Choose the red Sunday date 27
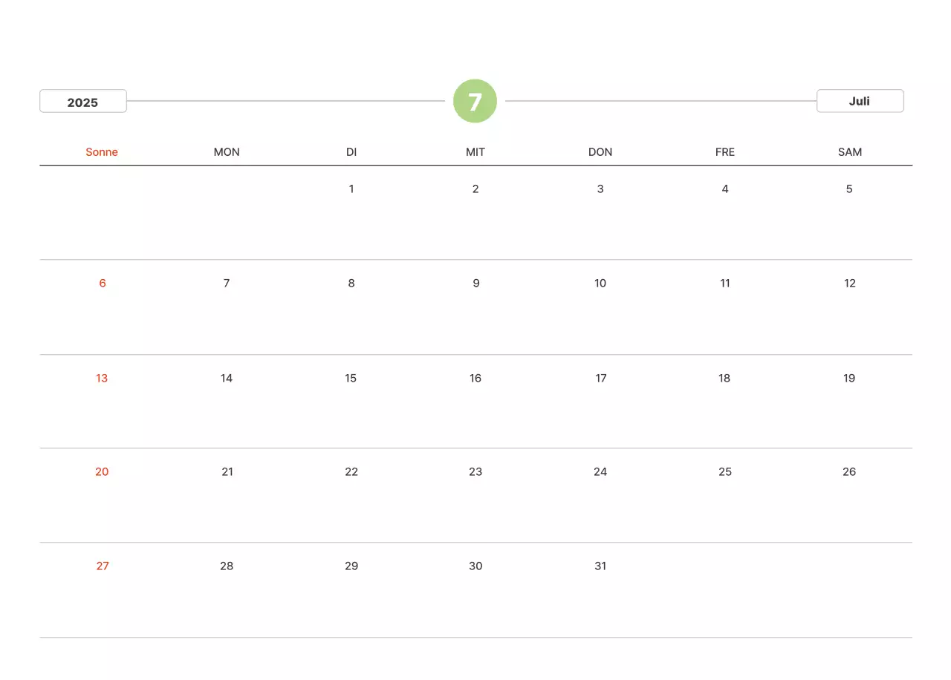 pos(103,566)
